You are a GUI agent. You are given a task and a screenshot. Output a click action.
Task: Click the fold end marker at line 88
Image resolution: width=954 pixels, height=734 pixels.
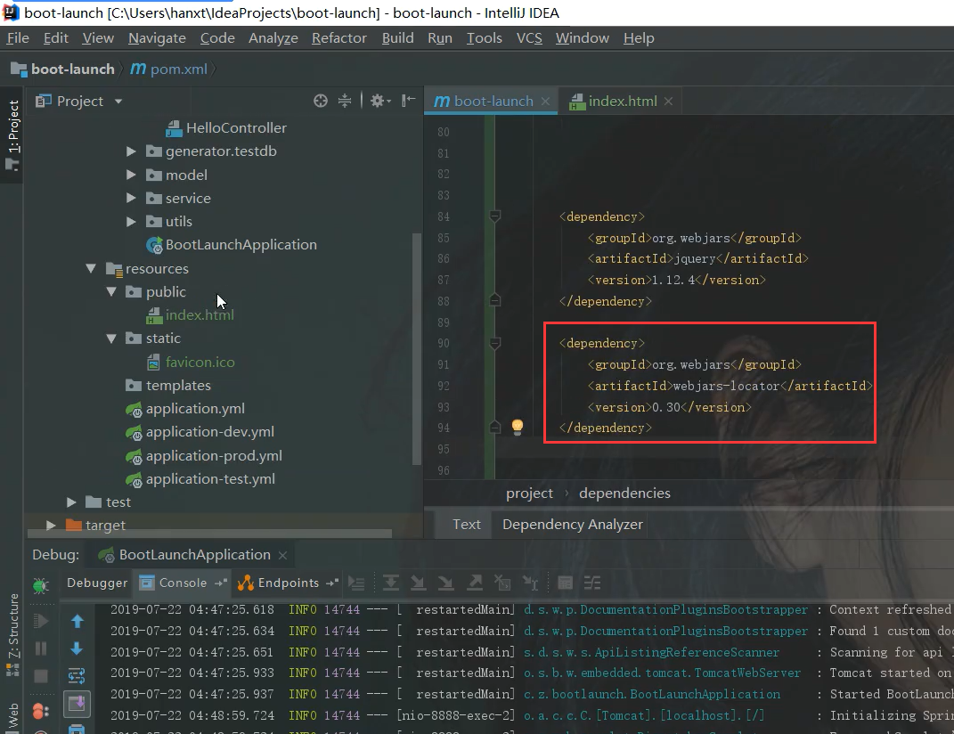point(495,301)
